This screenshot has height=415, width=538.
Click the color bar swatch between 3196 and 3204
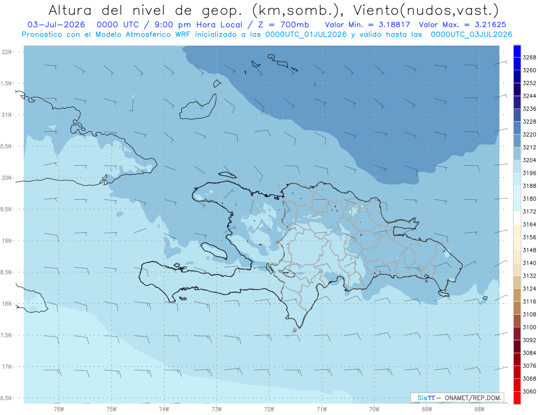[517, 167]
